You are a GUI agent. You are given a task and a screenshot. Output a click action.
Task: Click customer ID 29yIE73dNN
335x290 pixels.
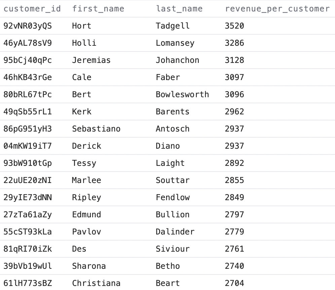click(x=28, y=197)
